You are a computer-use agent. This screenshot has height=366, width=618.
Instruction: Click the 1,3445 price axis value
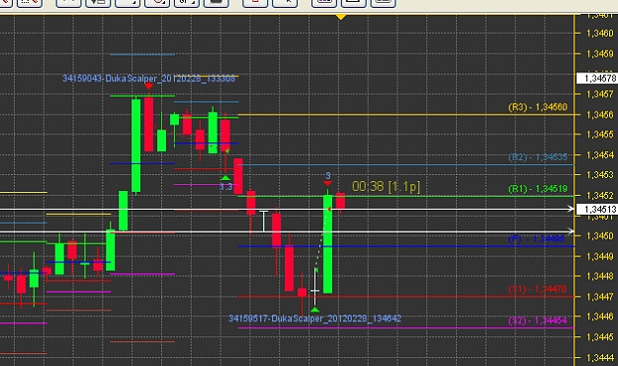pyautogui.click(x=600, y=337)
